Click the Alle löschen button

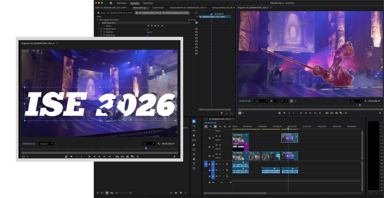coord(192,20)
